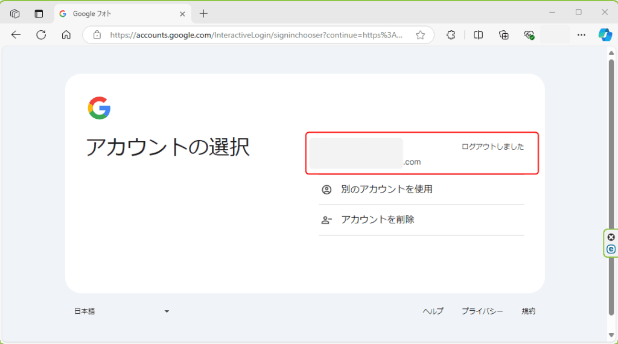Screen dimensions: 618x344
Task: Click scrollbar down arrow
Action: point(611,336)
